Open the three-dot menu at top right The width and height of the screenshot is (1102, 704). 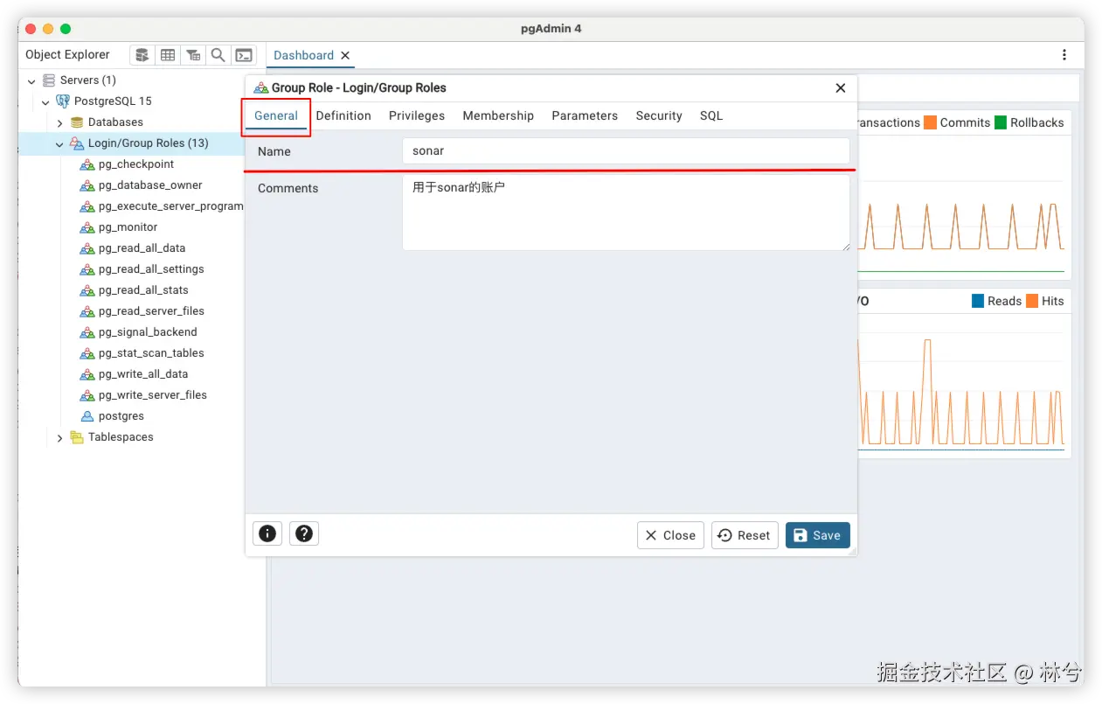tap(1064, 55)
